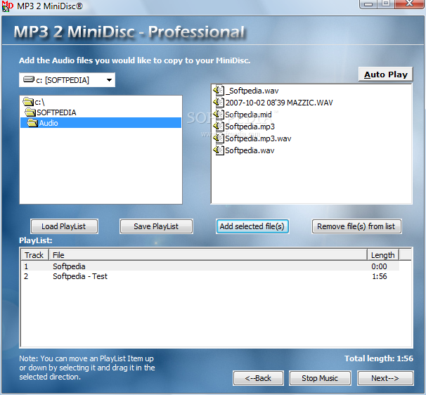Viewport: 426px width, 395px height.
Task: Minimize the MP3 2 MiniDisc window
Action: [x=368, y=4]
